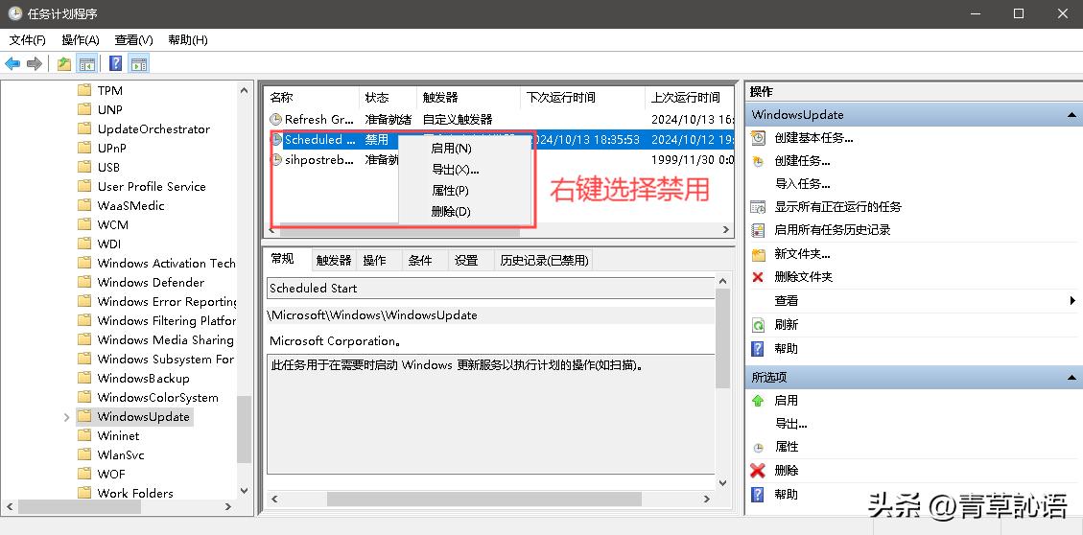Click the 属性 clock icon under 所选项

click(x=759, y=448)
